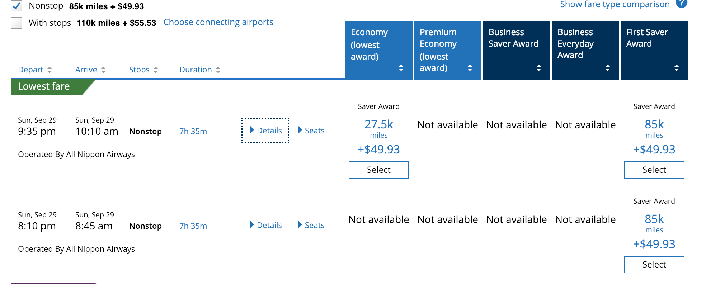The height and width of the screenshot is (284, 706).
Task: Sort Business Everyday Award column arrows
Action: pyautogui.click(x=608, y=68)
